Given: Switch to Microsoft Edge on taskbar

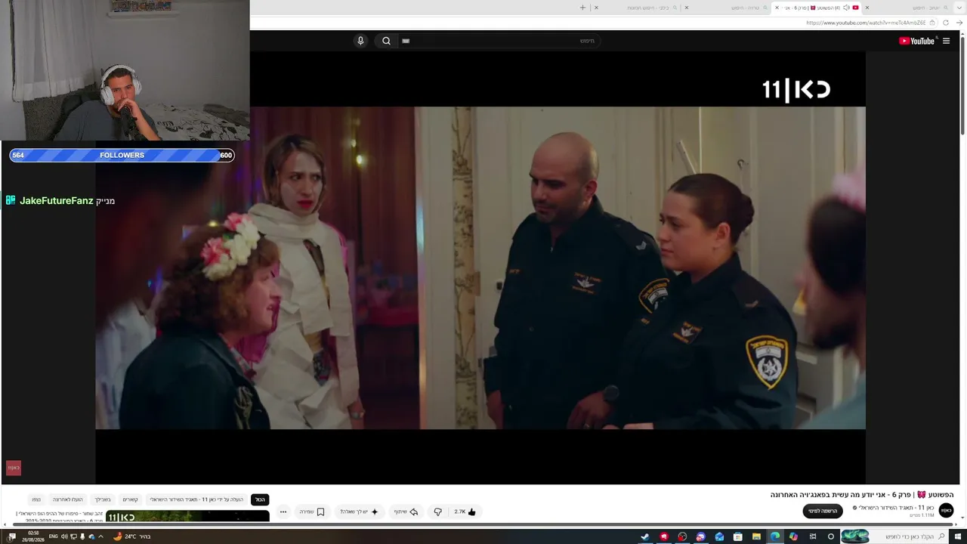Looking at the screenshot, I should coord(775,536).
